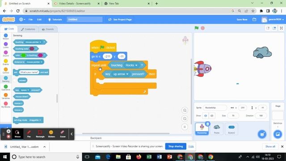
Task: Enter full screen stage mode
Action: coord(281,28)
